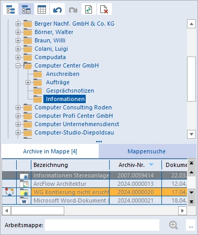The height and width of the screenshot is (235, 198).
Task: Click the tree scrollbar up arrow
Action: click(x=191, y=24)
